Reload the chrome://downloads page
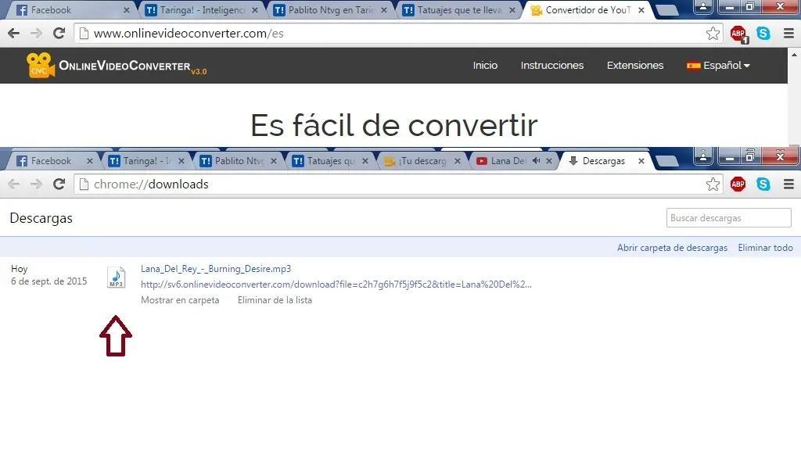Screen dimensions: 801x469 [59, 184]
